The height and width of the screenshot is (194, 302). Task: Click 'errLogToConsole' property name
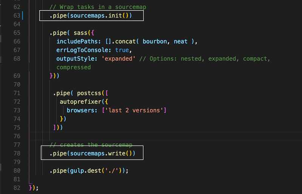point(82,50)
